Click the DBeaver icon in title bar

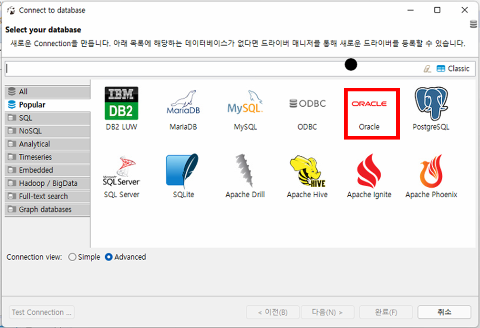pyautogui.click(x=11, y=11)
